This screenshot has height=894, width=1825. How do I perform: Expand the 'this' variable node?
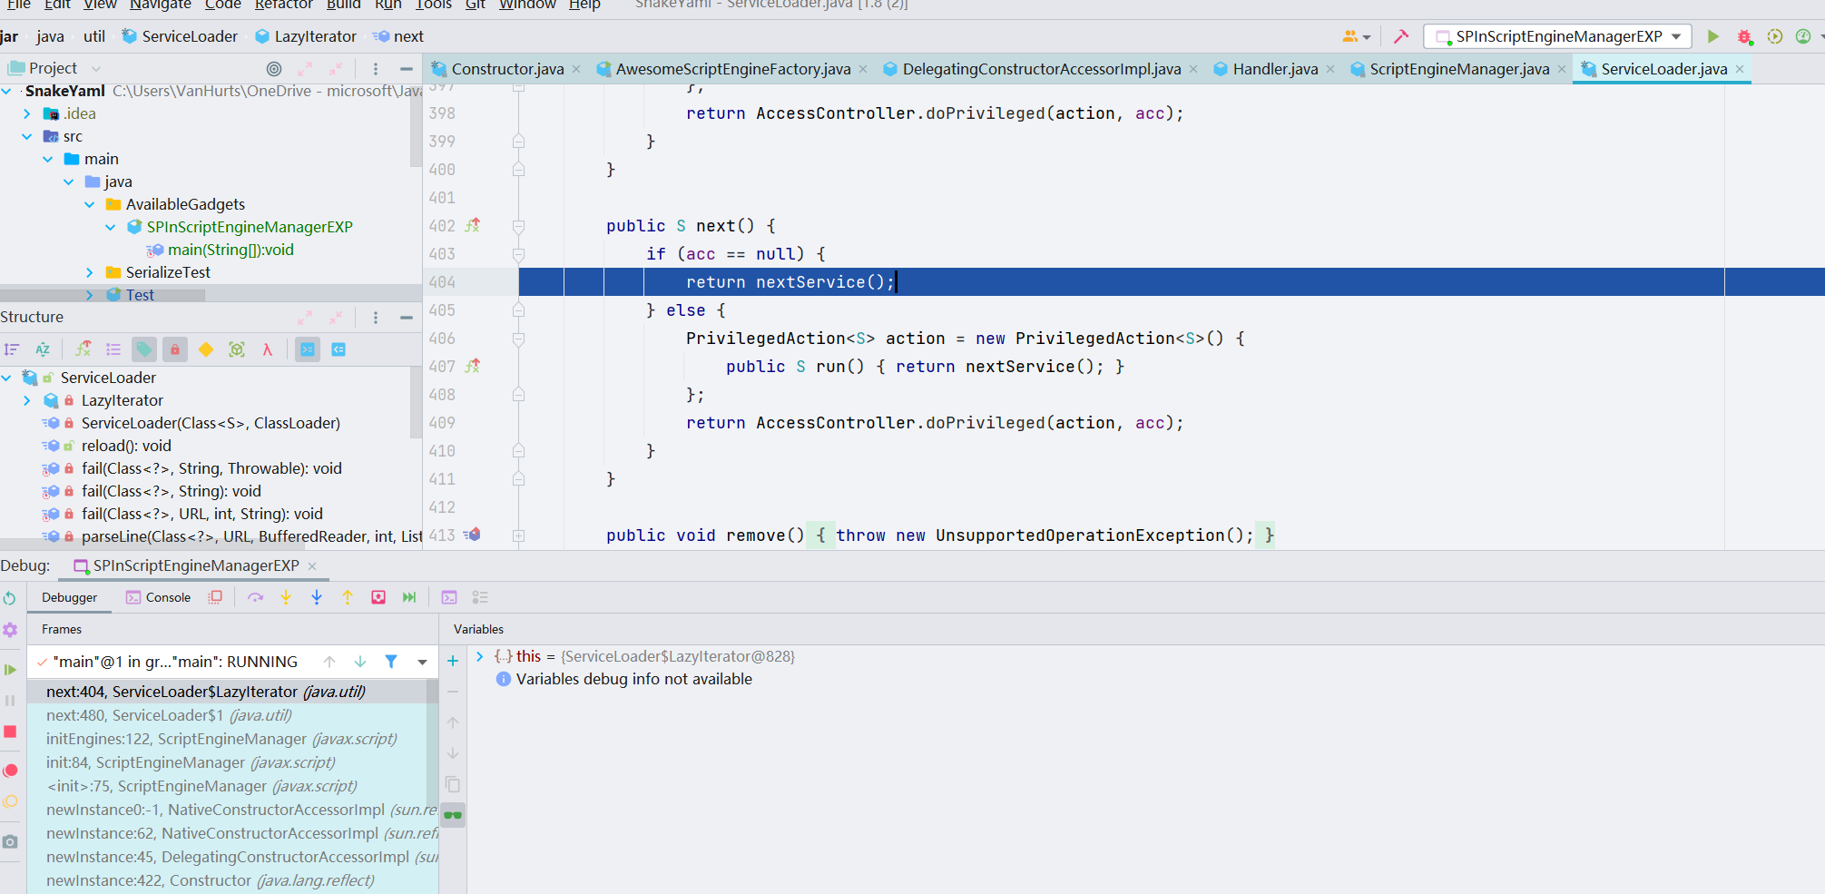coord(480,656)
